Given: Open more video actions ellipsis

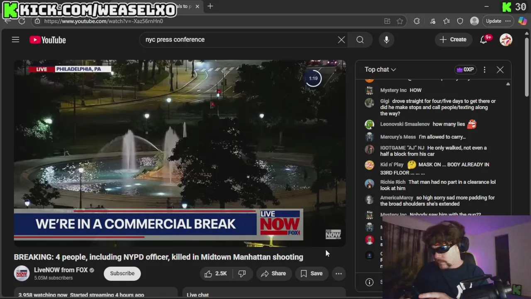Looking at the screenshot, I should 339,273.
